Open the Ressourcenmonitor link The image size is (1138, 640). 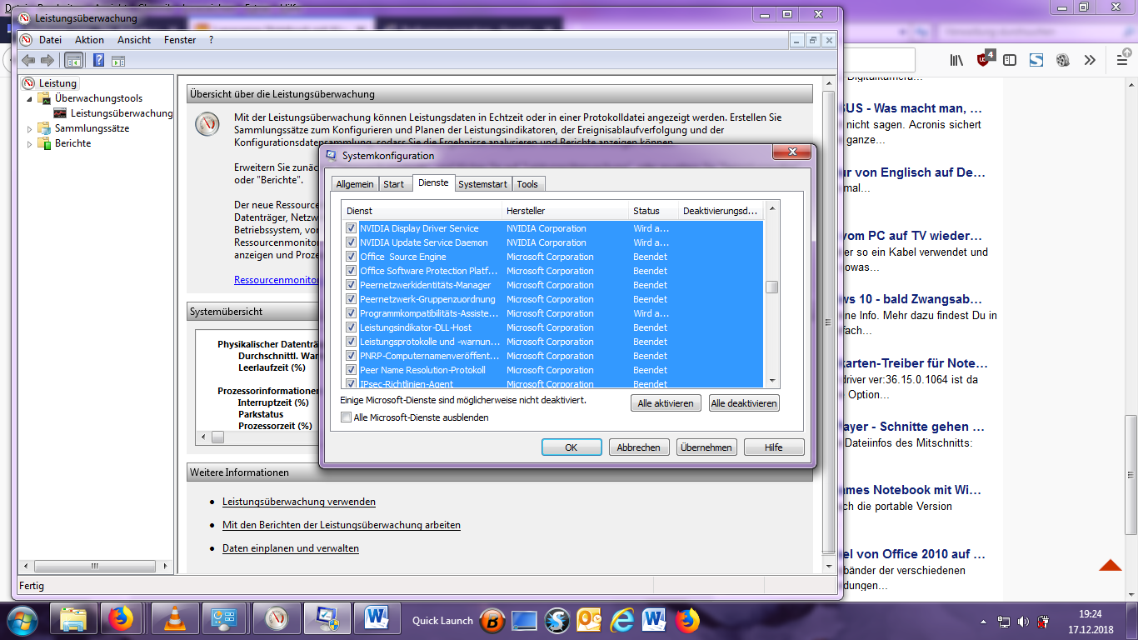[x=277, y=280]
